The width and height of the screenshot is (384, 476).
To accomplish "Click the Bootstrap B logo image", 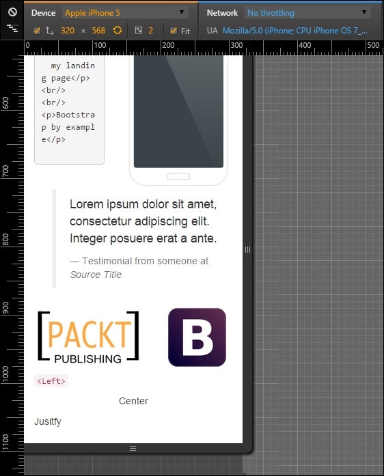I will pos(197,337).
